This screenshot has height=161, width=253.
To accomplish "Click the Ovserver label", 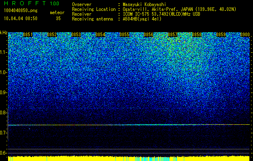I will 82,4.
